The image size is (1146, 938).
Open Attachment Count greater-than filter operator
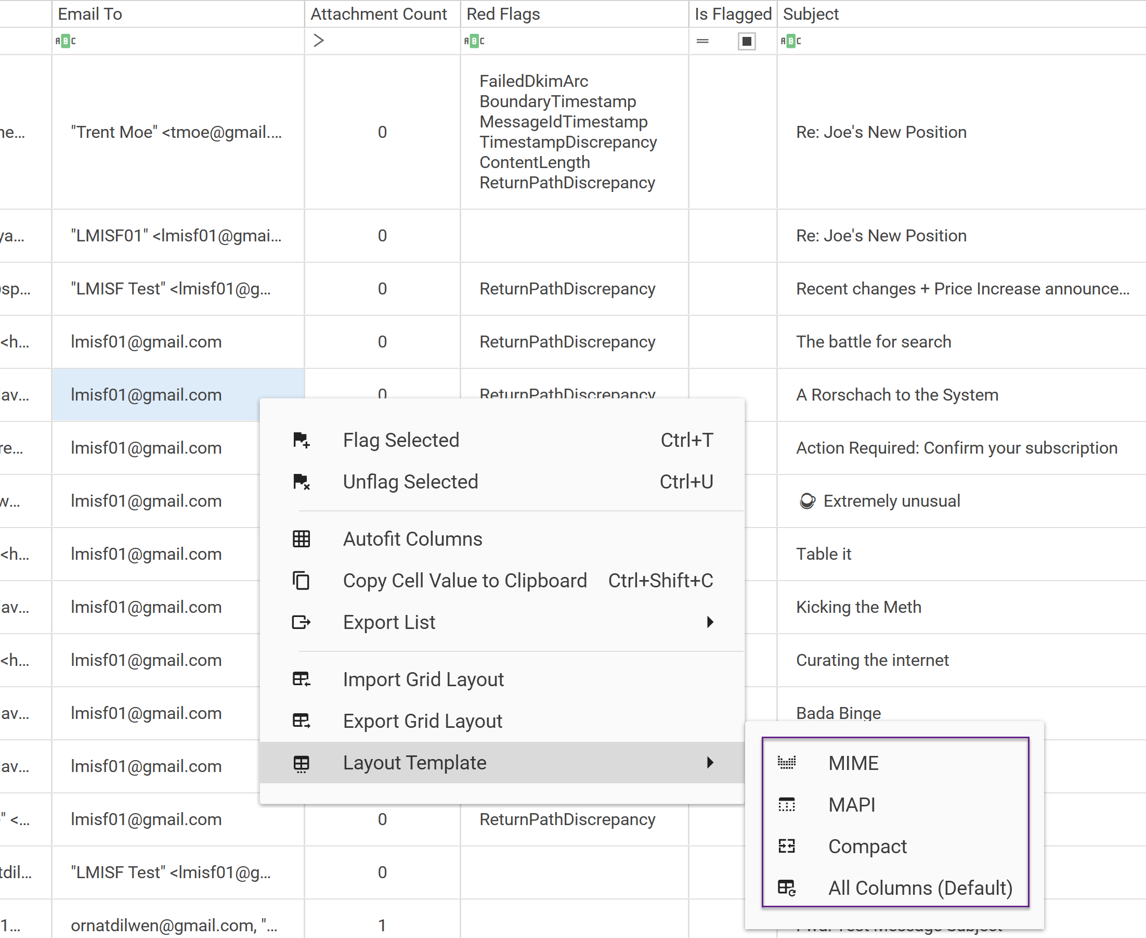pyautogui.click(x=319, y=41)
